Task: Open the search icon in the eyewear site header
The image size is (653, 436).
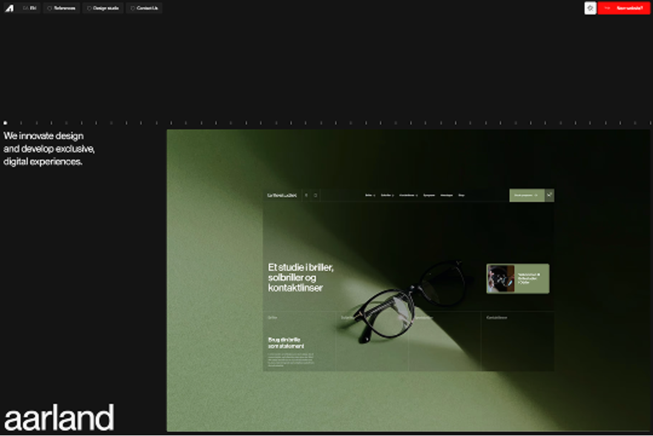Action: point(307,195)
